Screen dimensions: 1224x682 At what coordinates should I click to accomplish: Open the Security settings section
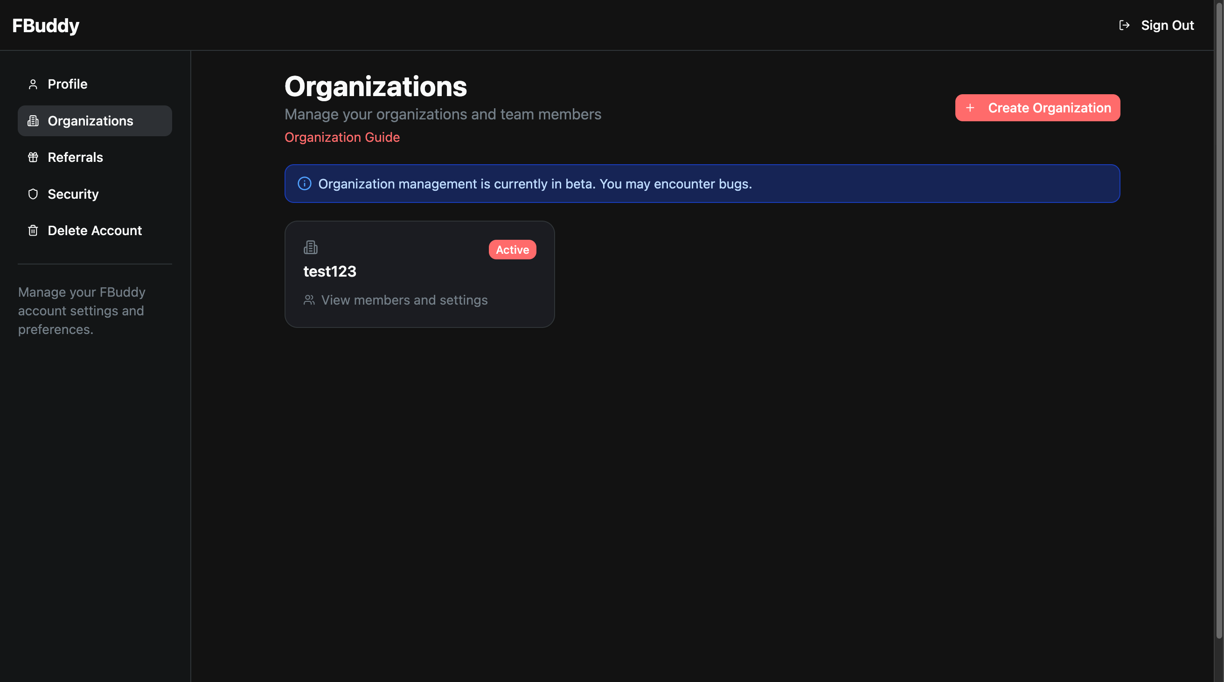point(95,194)
